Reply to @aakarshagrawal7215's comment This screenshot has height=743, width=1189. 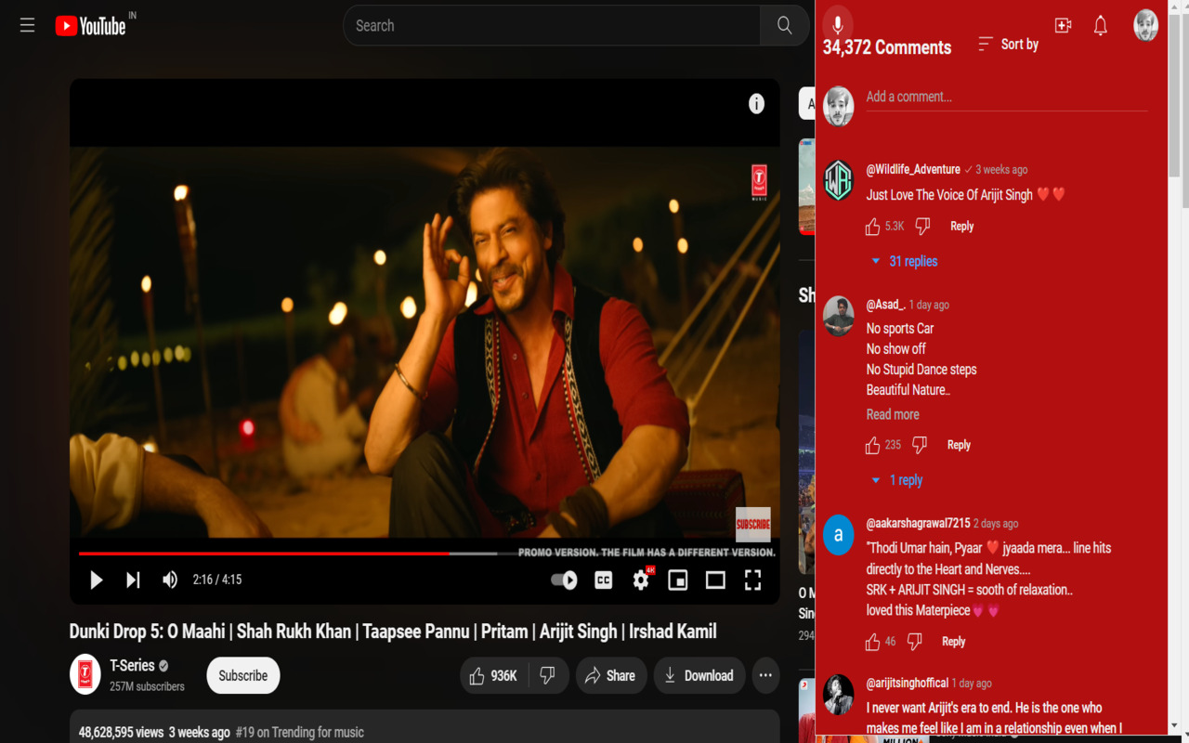[x=953, y=641]
